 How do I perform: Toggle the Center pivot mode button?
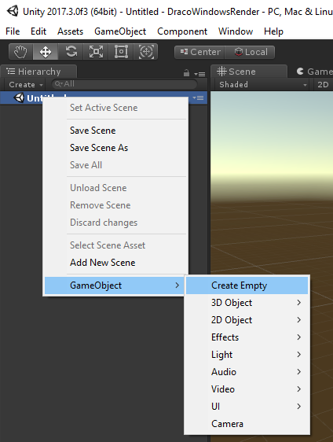(199, 52)
